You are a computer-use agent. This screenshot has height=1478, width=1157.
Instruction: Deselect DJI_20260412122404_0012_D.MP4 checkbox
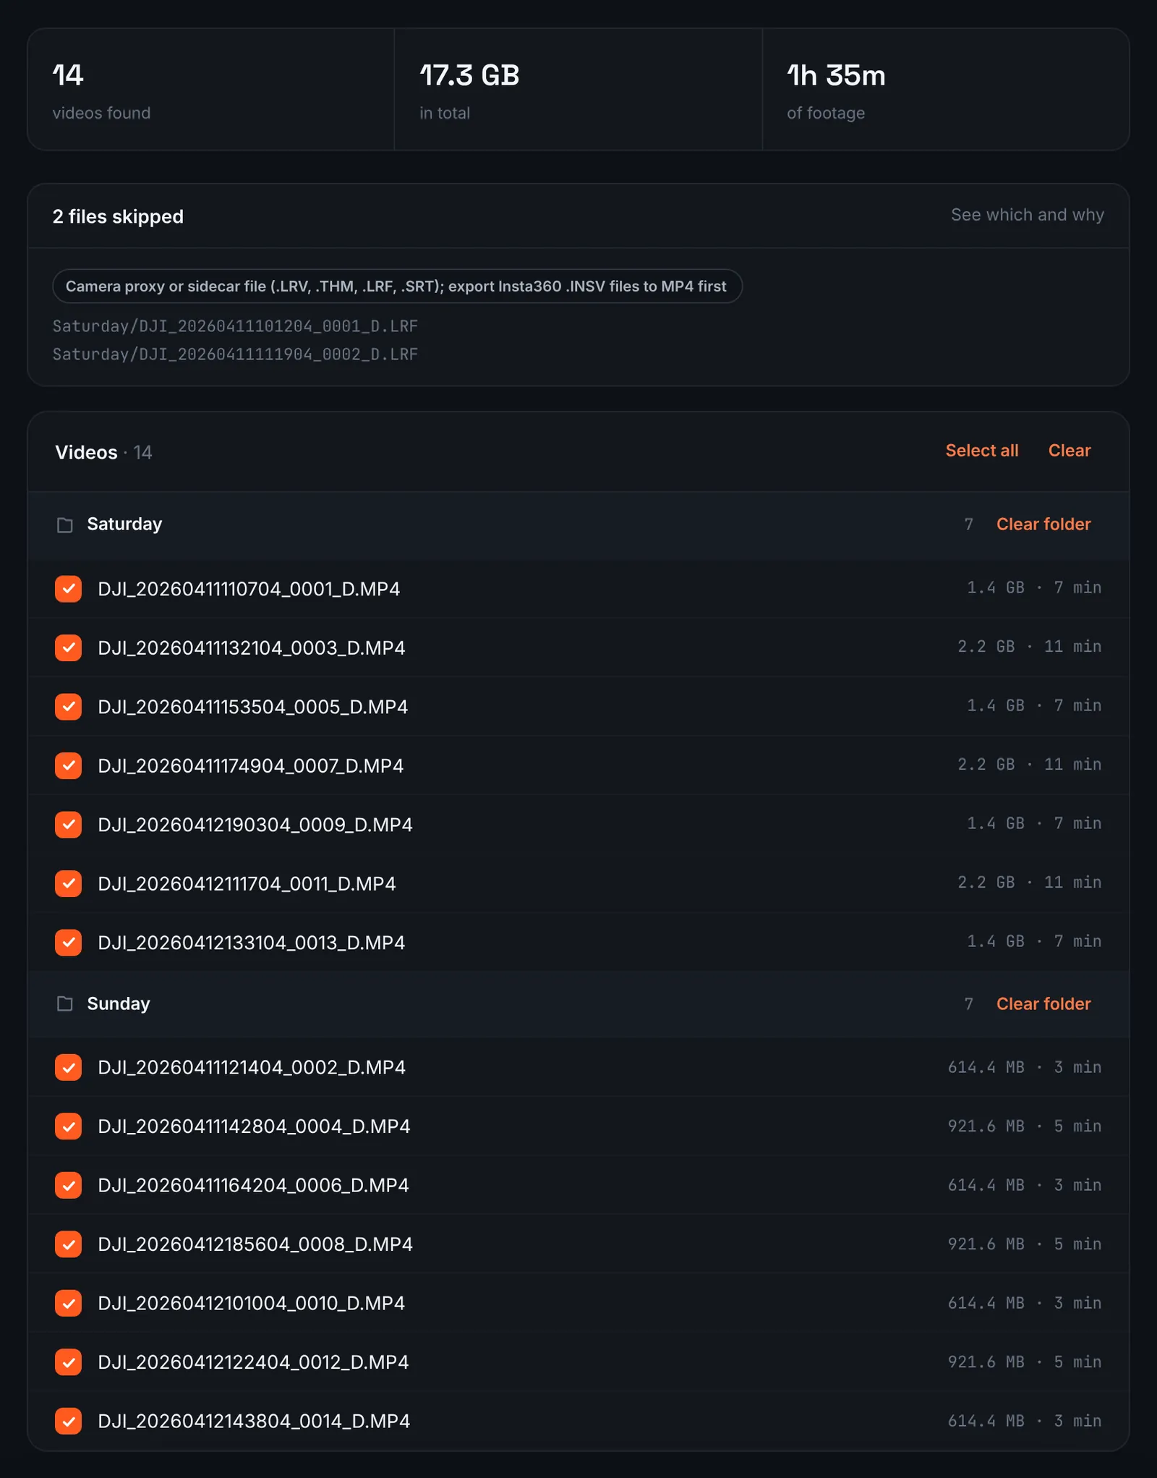click(68, 1362)
